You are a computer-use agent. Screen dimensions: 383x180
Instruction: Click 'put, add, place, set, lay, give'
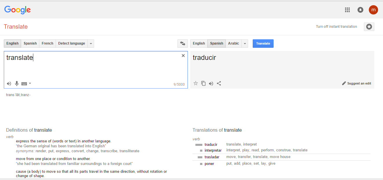point(251,164)
